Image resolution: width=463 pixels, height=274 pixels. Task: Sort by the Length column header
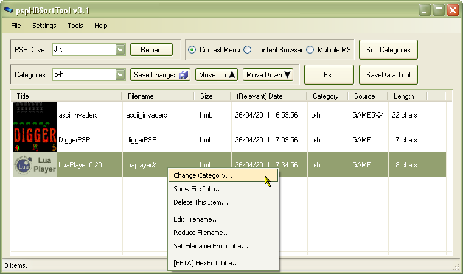pyautogui.click(x=408, y=96)
